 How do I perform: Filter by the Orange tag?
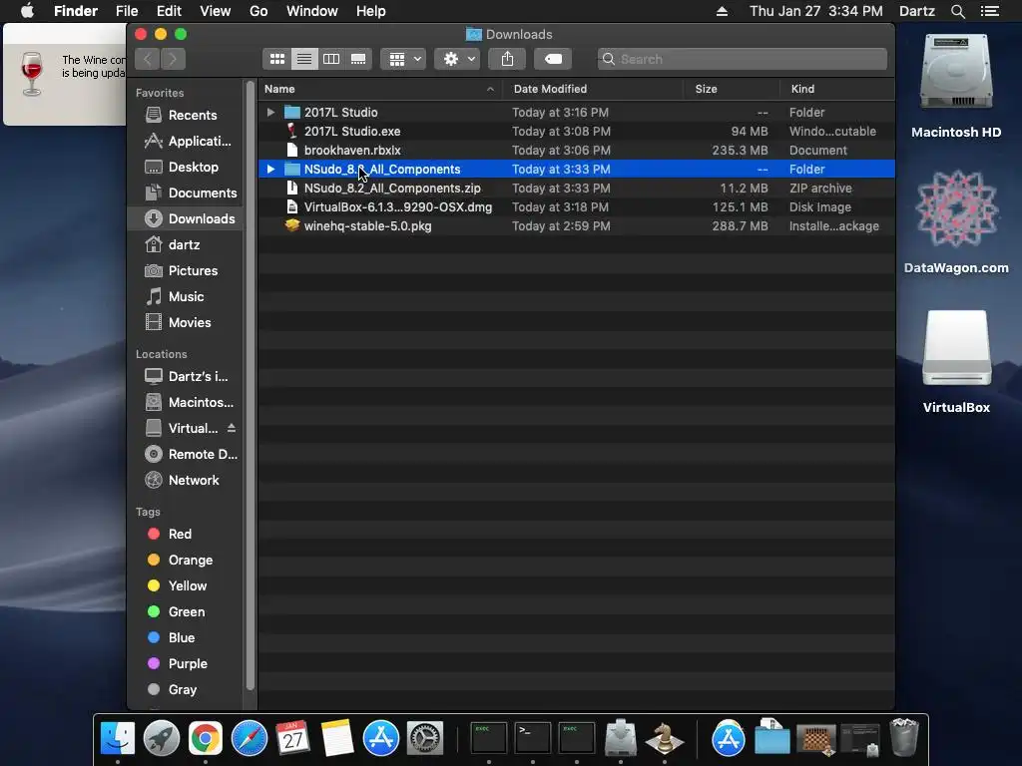tap(185, 561)
